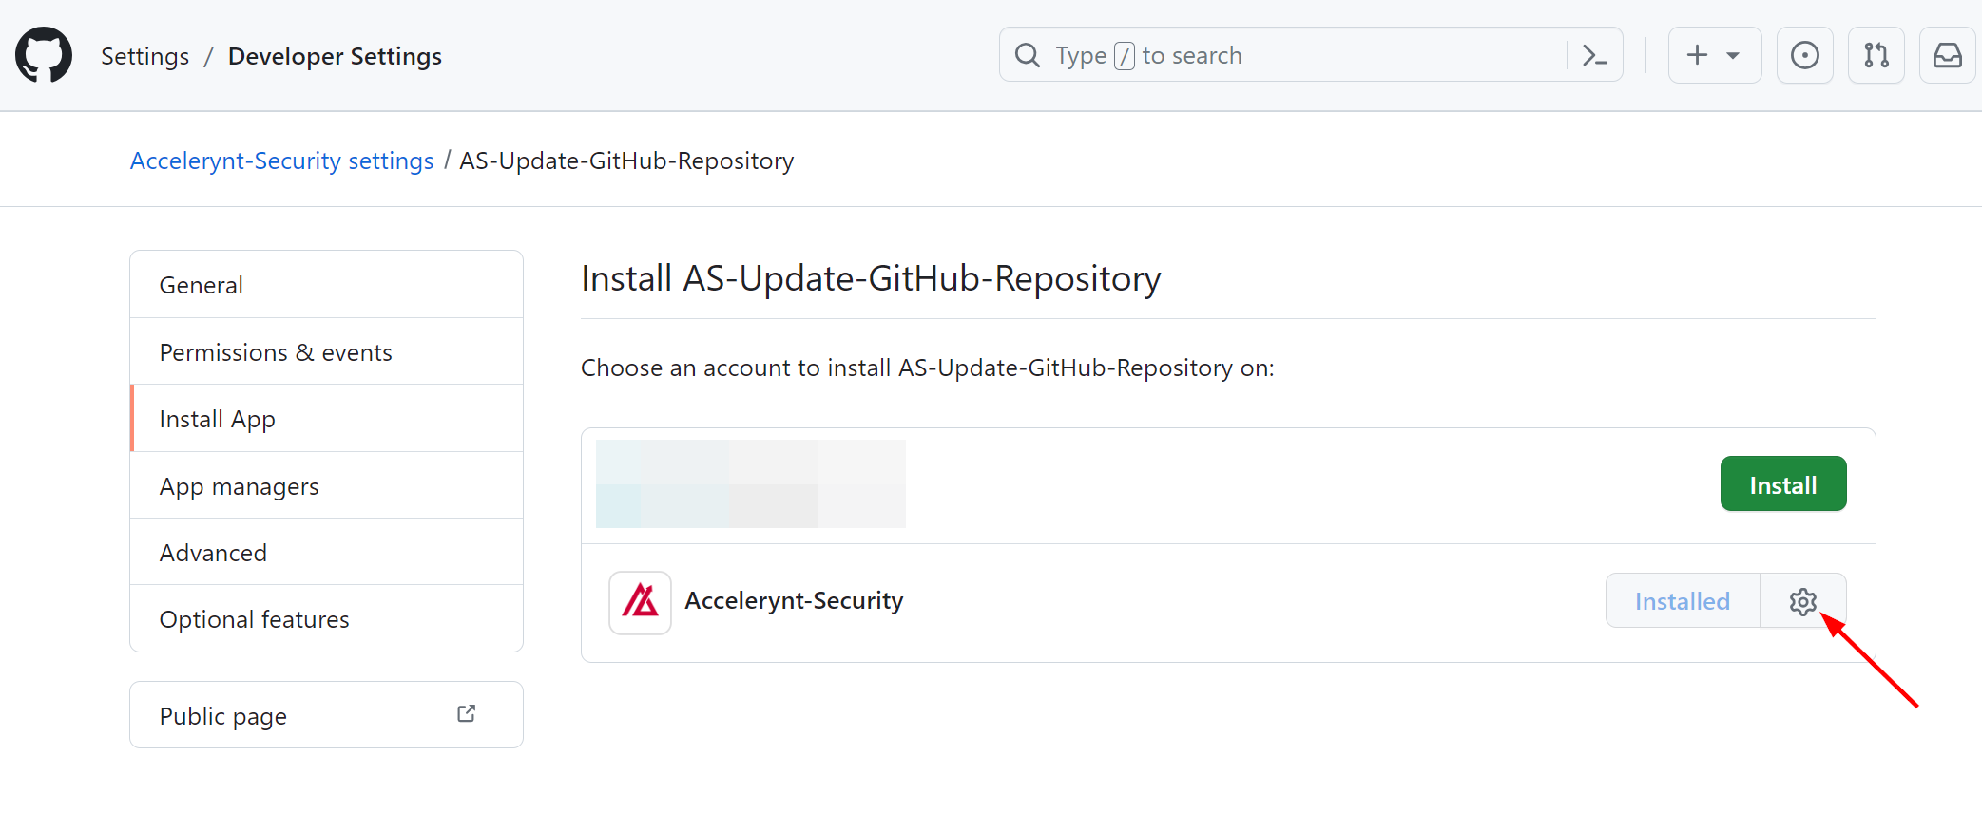
Task: Open Optional features in sidebar
Action: point(326,618)
